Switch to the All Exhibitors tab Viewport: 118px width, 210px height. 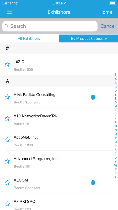29,38
